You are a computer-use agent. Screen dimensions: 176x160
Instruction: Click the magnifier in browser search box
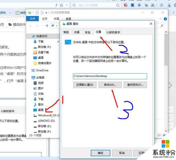coord(118,5)
